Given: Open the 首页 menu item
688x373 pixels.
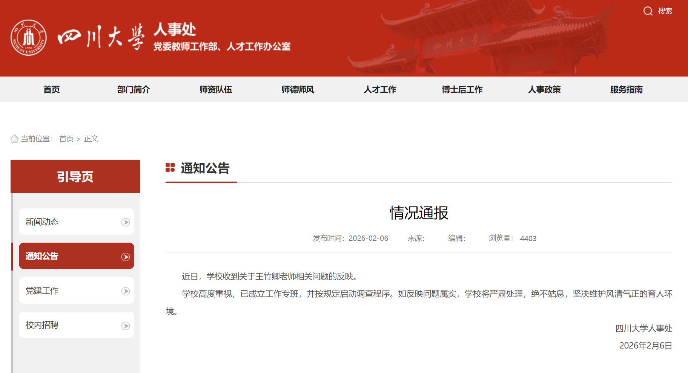Looking at the screenshot, I should (x=51, y=89).
